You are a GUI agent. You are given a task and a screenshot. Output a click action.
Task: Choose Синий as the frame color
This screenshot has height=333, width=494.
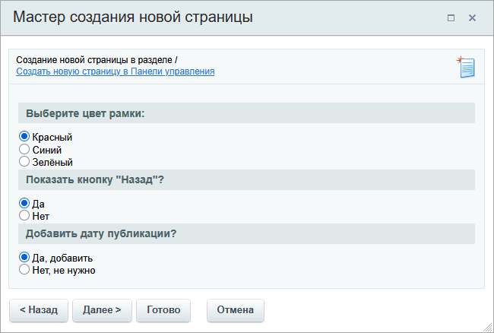pyautogui.click(x=24, y=150)
